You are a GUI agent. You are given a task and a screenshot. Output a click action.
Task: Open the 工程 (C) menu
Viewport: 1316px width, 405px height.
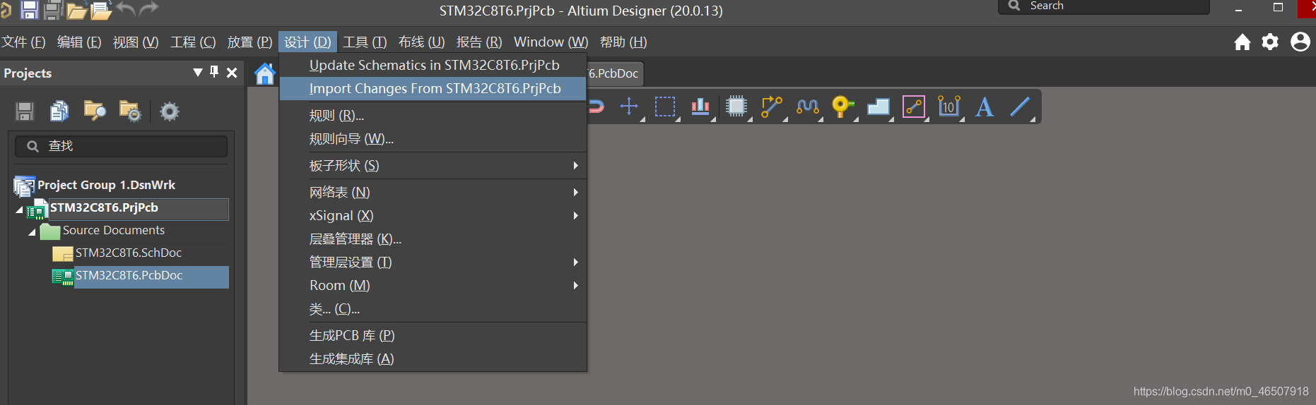193,42
